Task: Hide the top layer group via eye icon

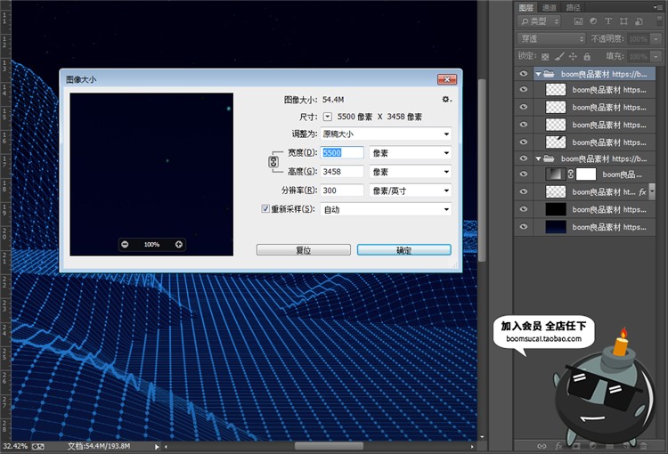Action: tap(524, 75)
